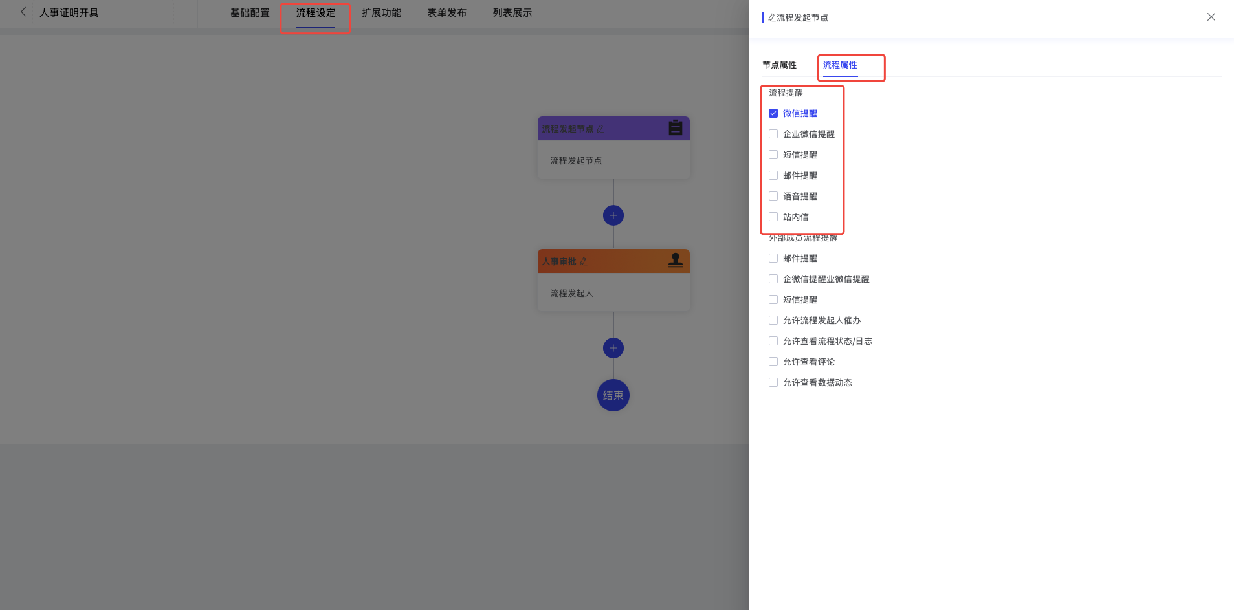Open the 基础配置 tab
The width and height of the screenshot is (1234, 610).
pyautogui.click(x=250, y=13)
